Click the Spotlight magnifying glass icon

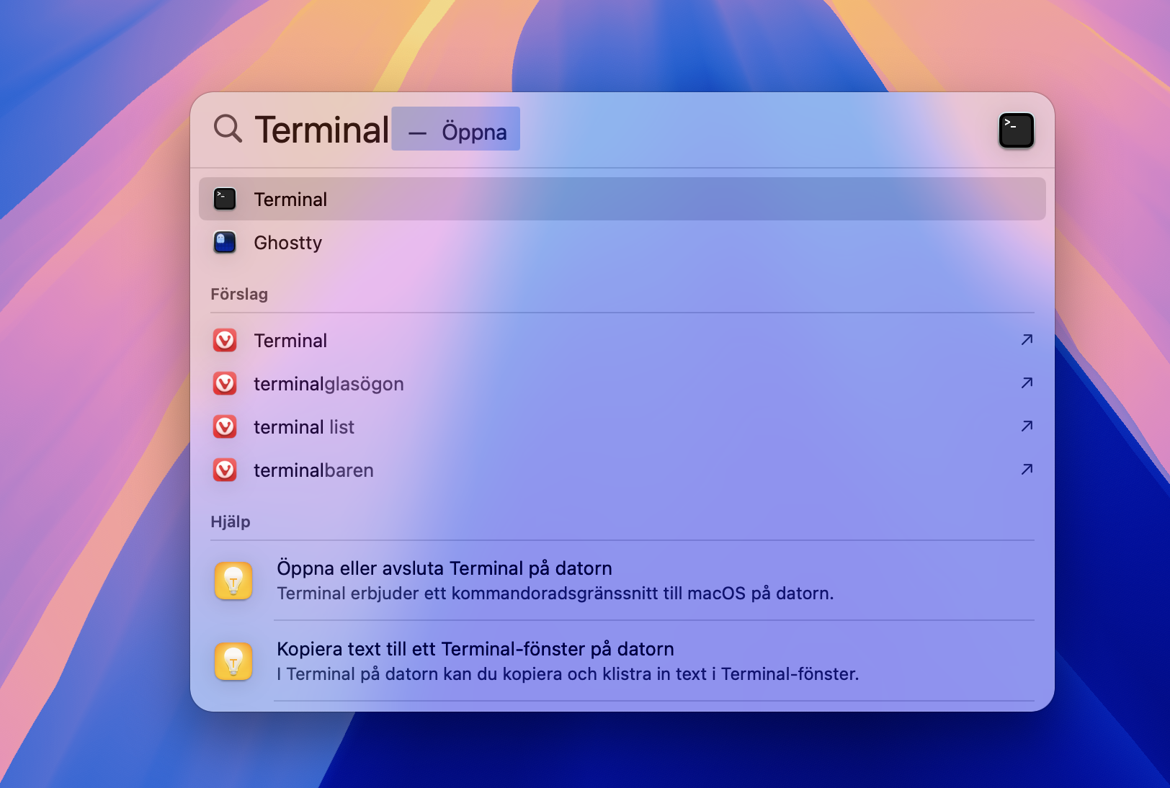click(228, 128)
